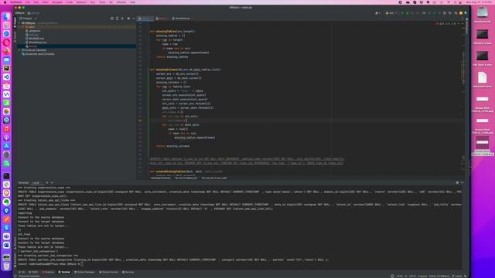Open the Python Console tool window
Viewport: 495px width, 278px height.
[x=108, y=272]
